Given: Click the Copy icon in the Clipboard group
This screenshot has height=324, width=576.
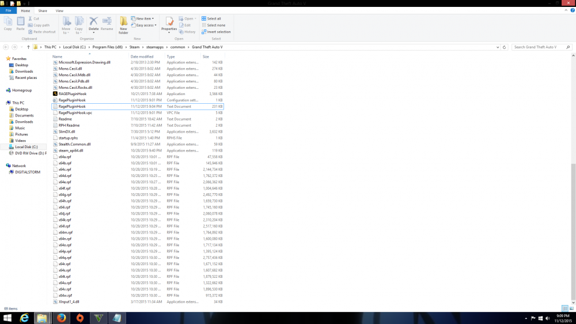Looking at the screenshot, I should [x=7, y=21].
